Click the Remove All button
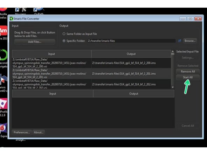The width and height of the screenshot is (207, 155). click(x=188, y=72)
